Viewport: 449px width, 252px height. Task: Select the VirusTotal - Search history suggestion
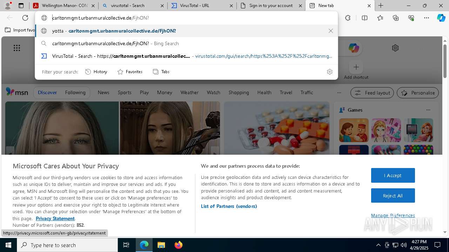coord(186,56)
